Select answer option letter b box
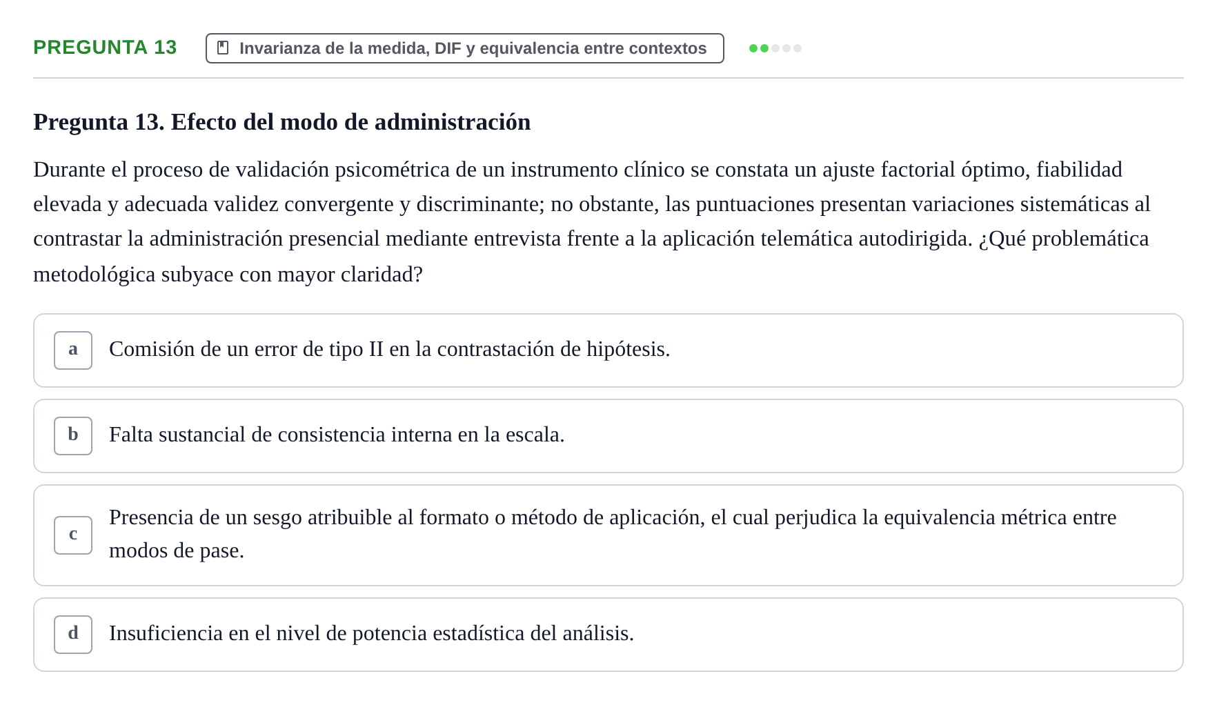Viewport: 1217px width, 705px height. coord(73,436)
